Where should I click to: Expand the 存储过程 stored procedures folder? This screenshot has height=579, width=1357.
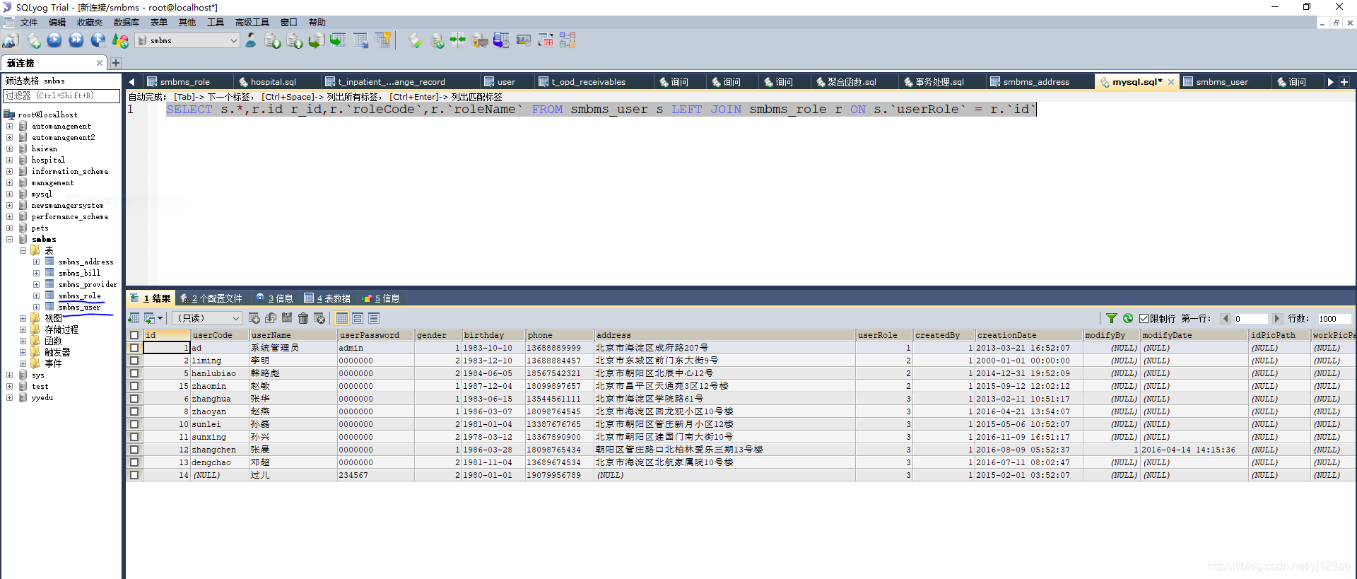[23, 329]
